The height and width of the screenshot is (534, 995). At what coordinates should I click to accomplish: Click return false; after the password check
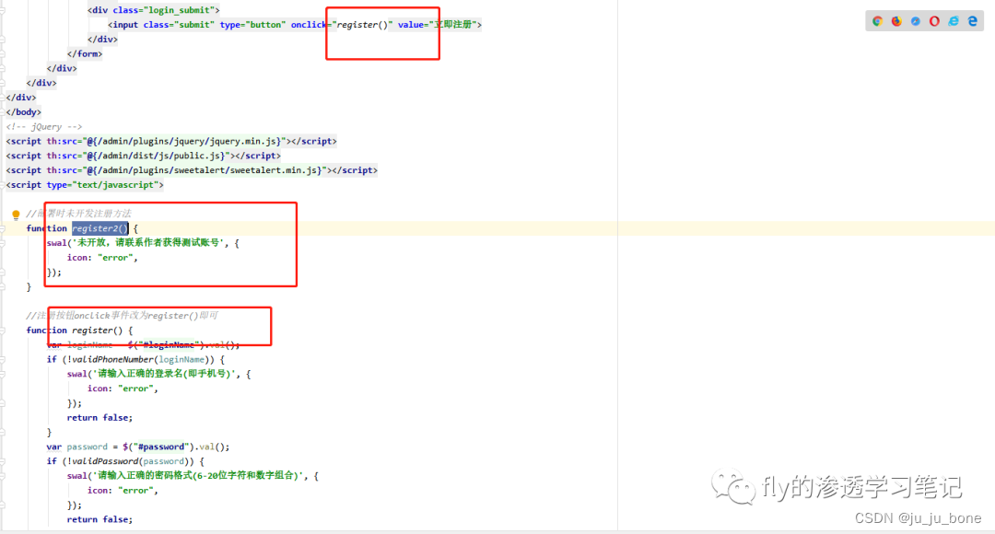tap(99, 519)
